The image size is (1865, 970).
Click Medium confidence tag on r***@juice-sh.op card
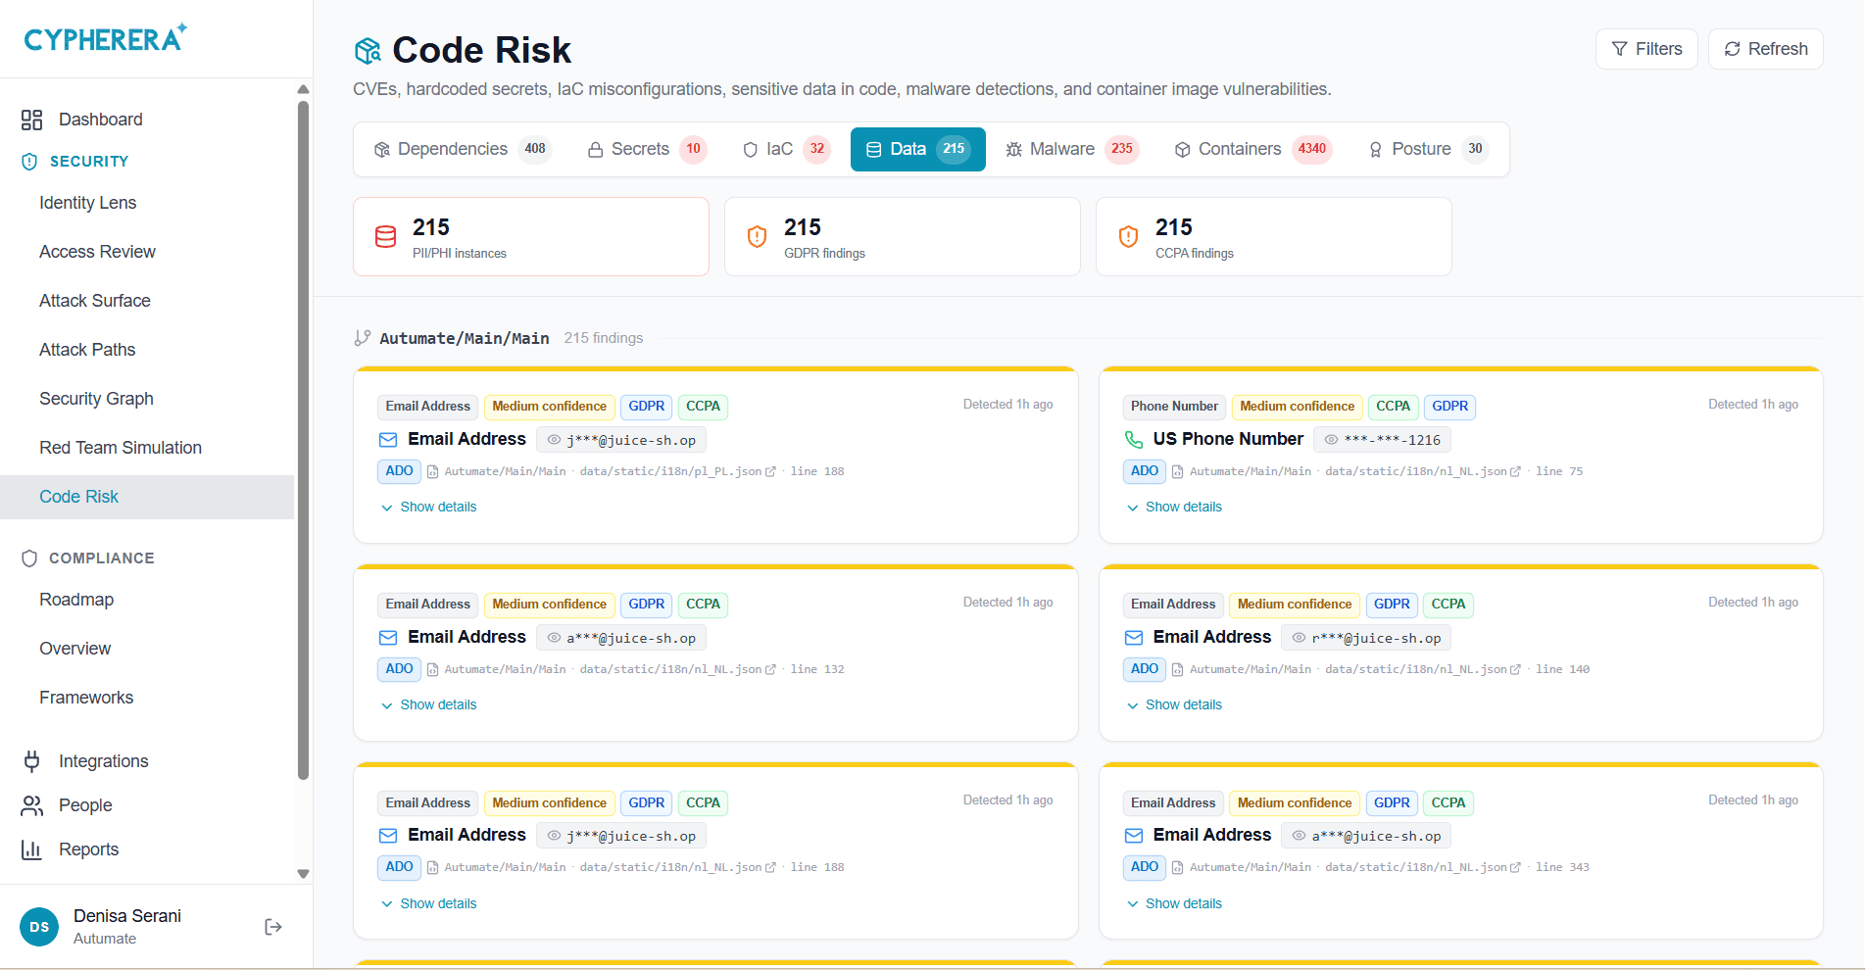[1294, 605]
